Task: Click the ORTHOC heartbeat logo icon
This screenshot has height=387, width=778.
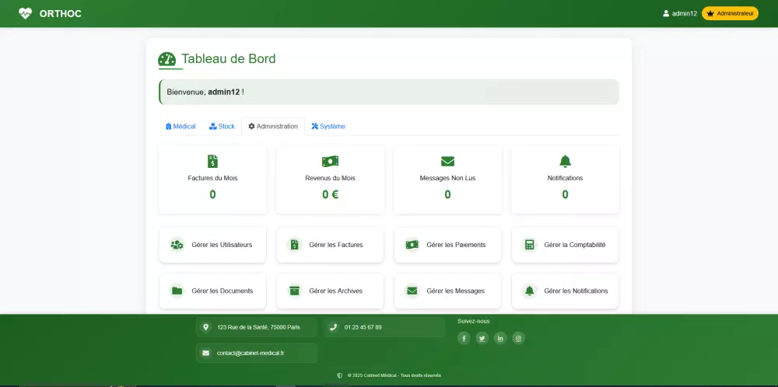Action: coord(25,13)
